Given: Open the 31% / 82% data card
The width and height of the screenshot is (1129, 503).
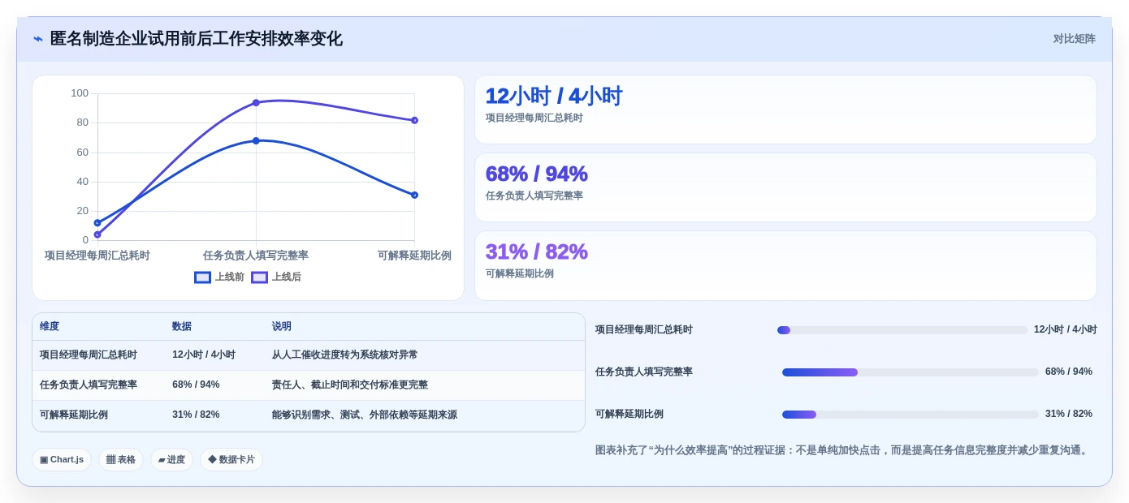Looking at the screenshot, I should (785, 265).
